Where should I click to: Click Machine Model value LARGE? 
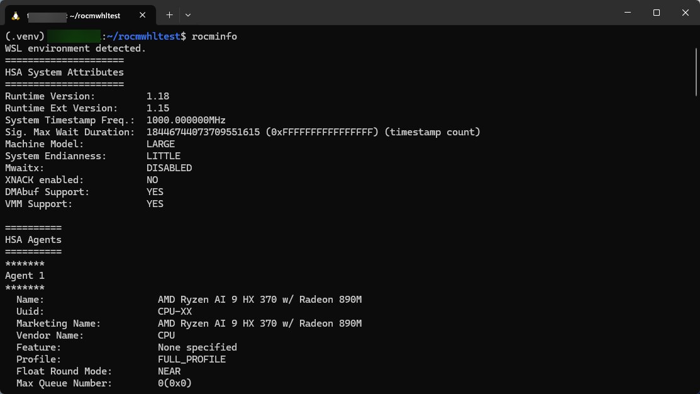coord(161,144)
